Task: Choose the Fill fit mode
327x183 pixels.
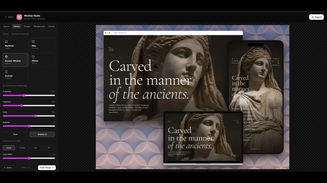Action: pos(49,148)
